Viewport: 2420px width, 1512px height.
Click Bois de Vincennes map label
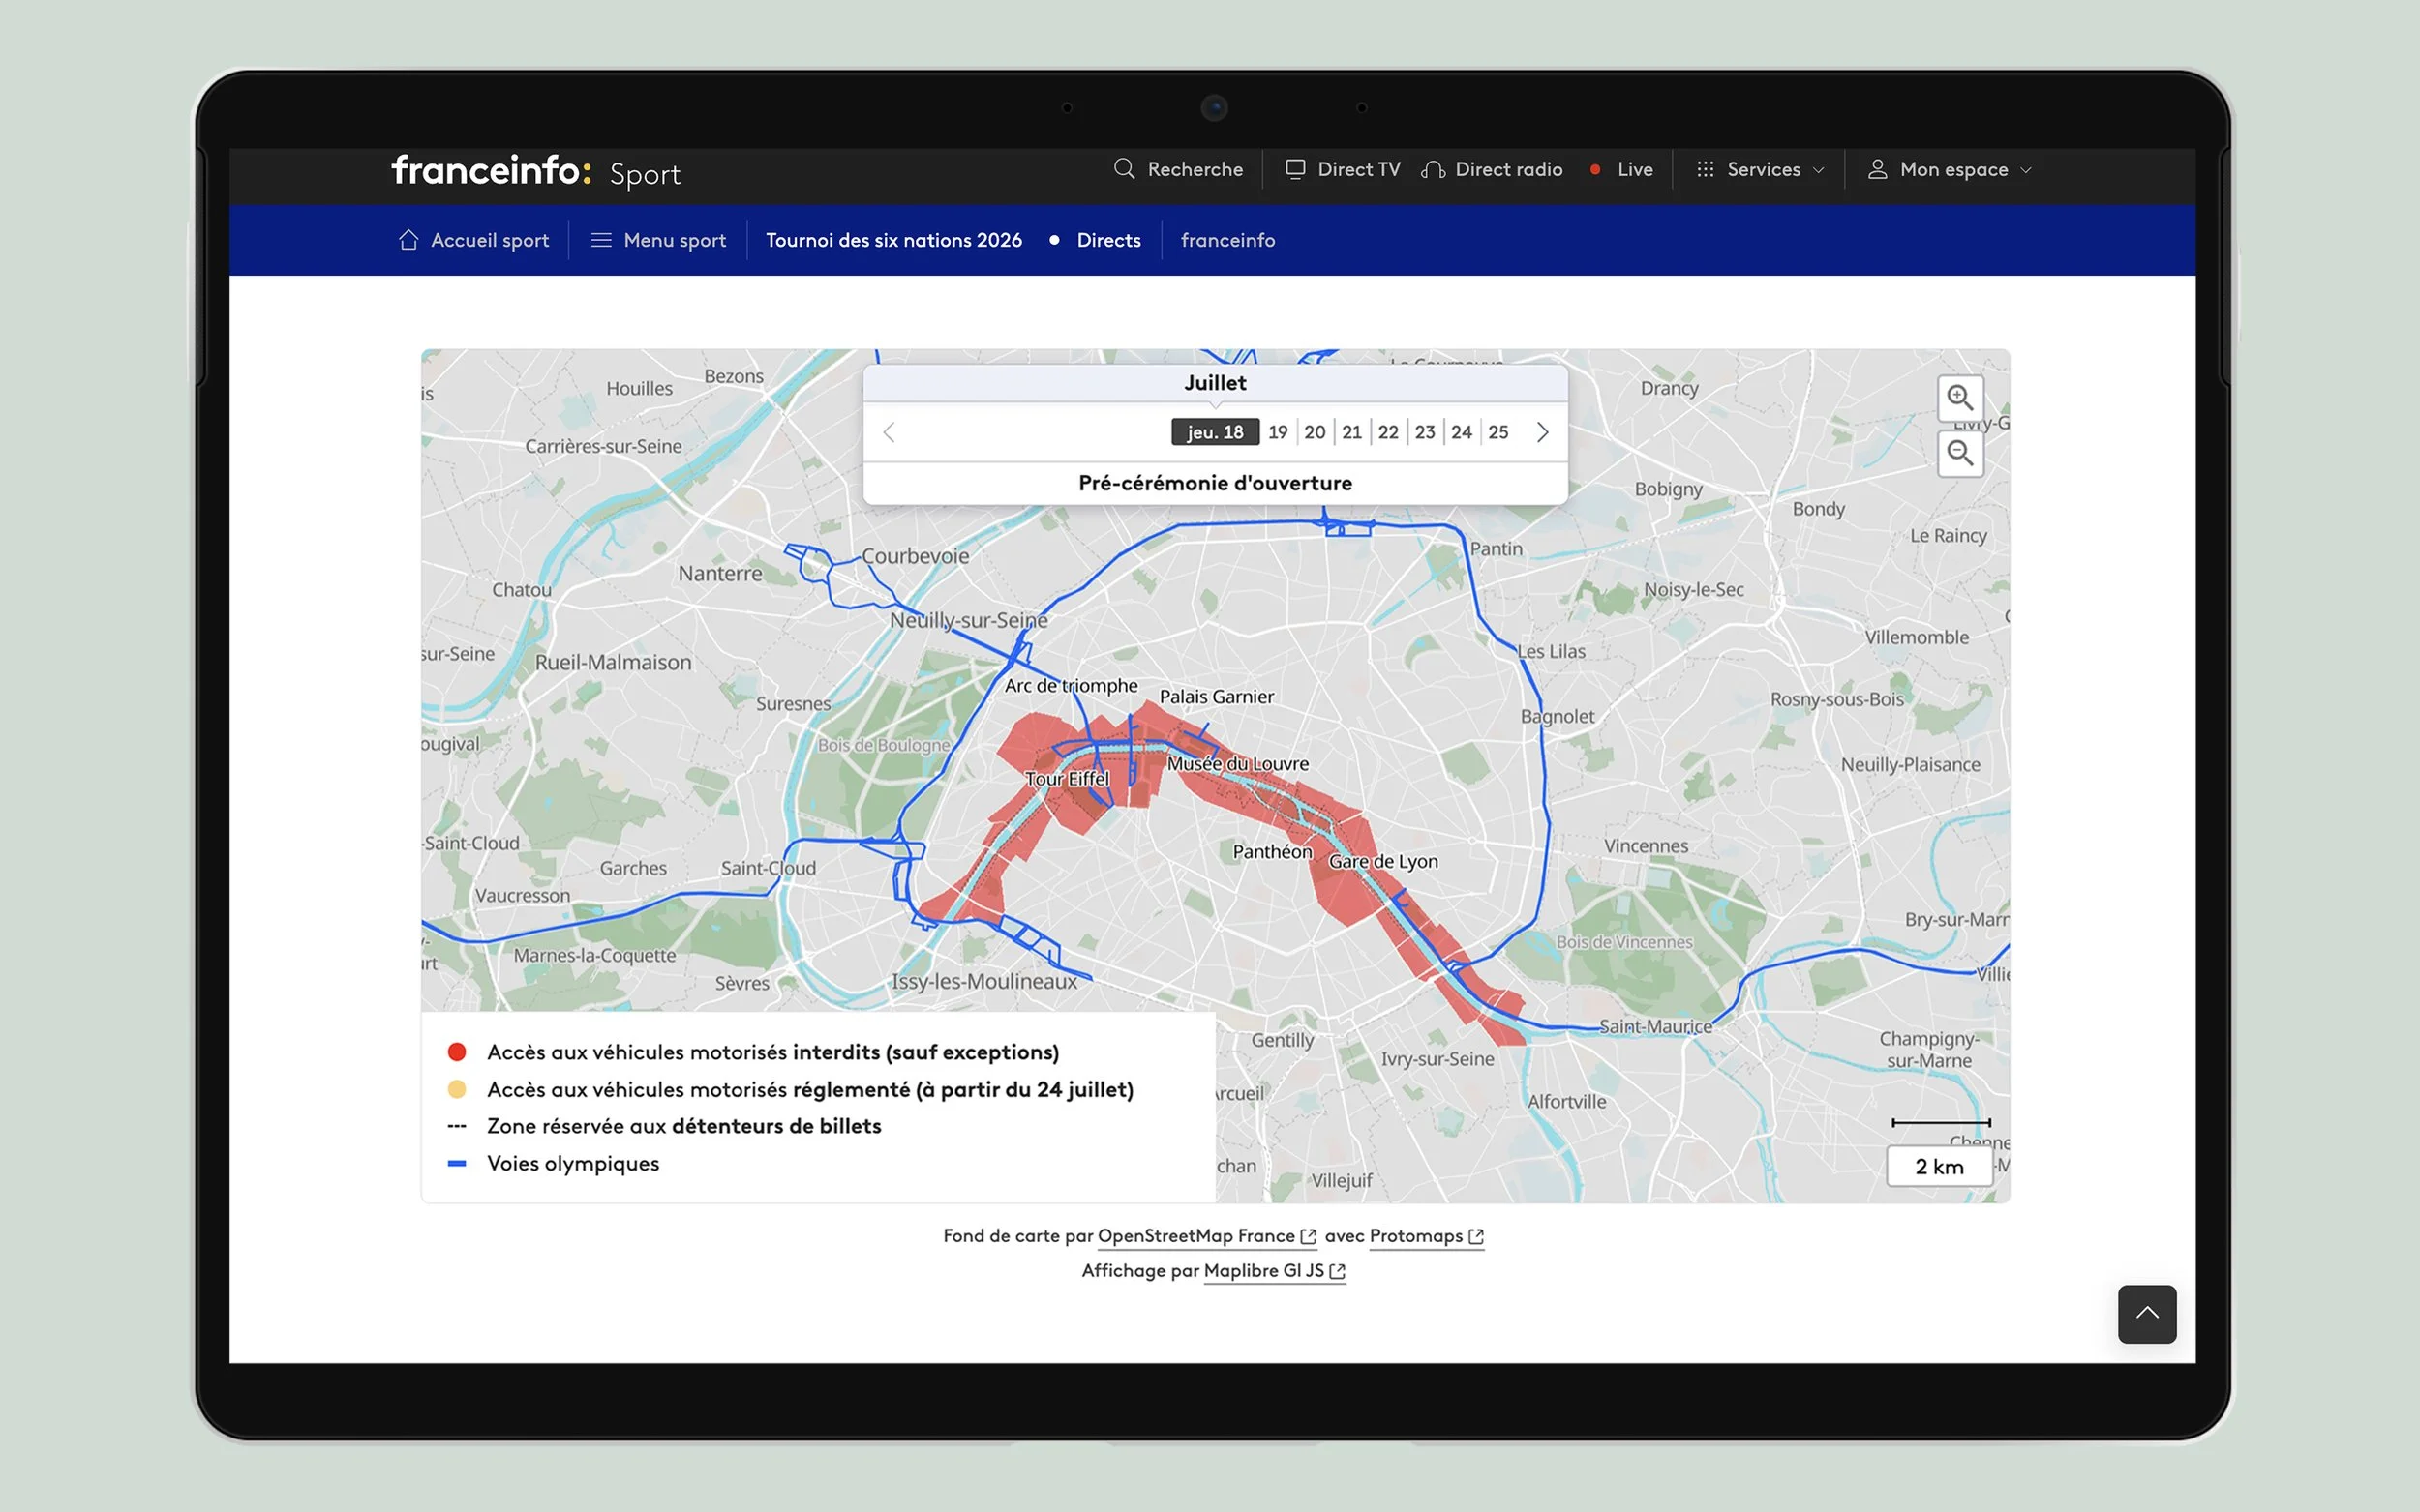point(1623,942)
